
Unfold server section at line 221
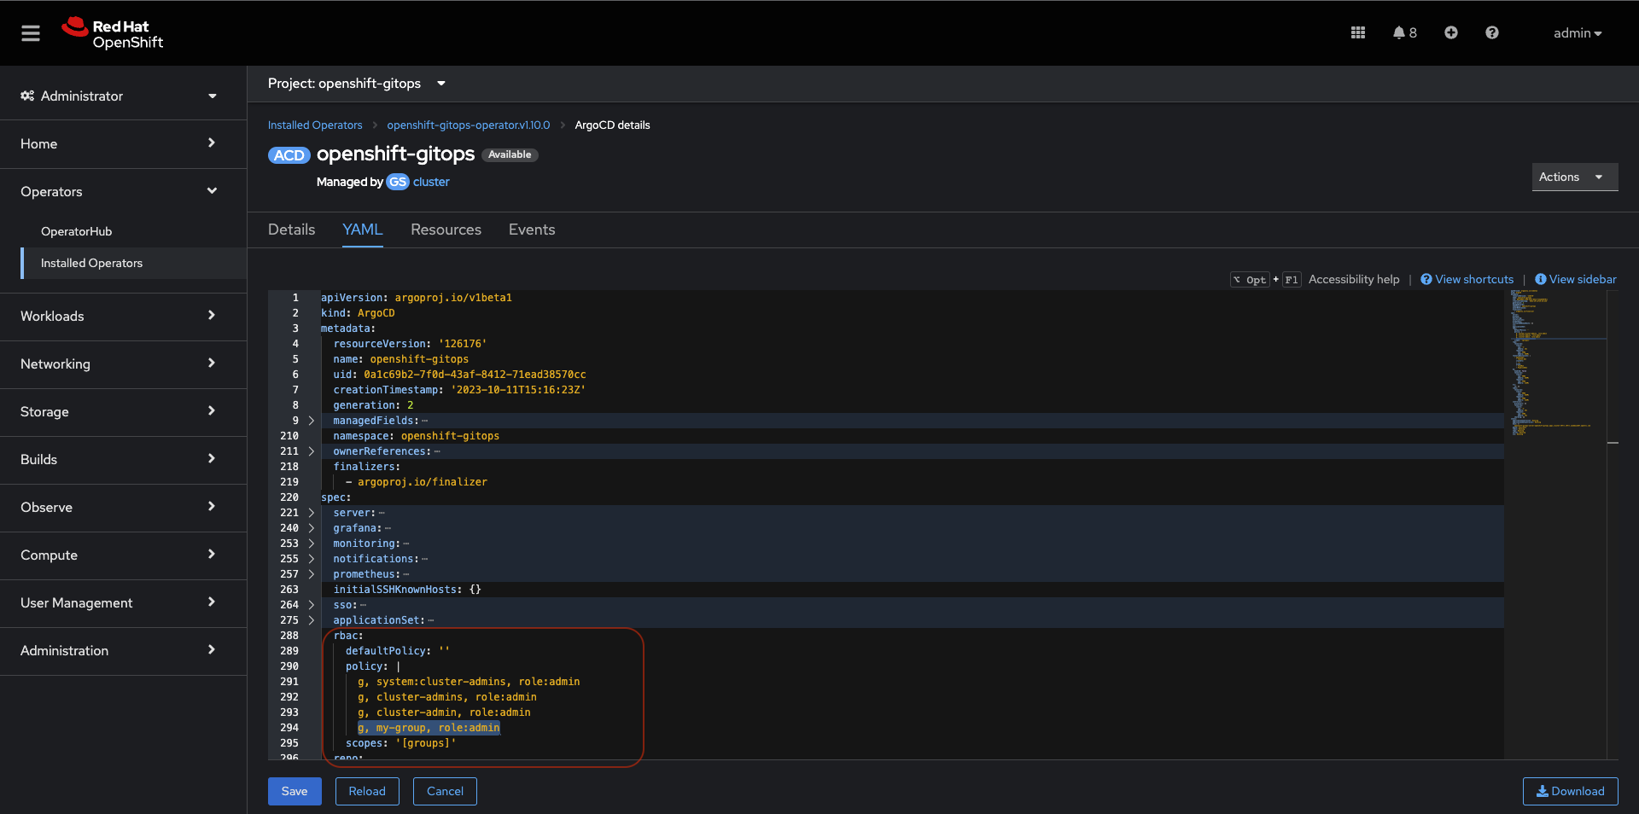click(312, 513)
